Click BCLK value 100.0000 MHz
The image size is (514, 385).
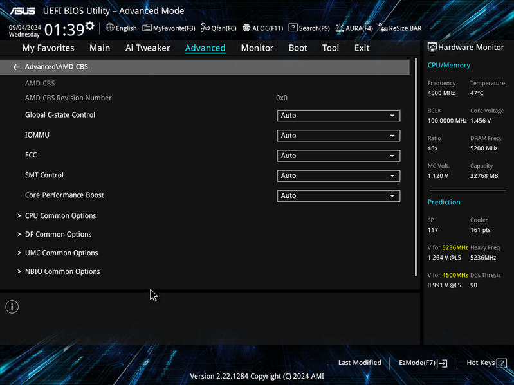coord(447,121)
